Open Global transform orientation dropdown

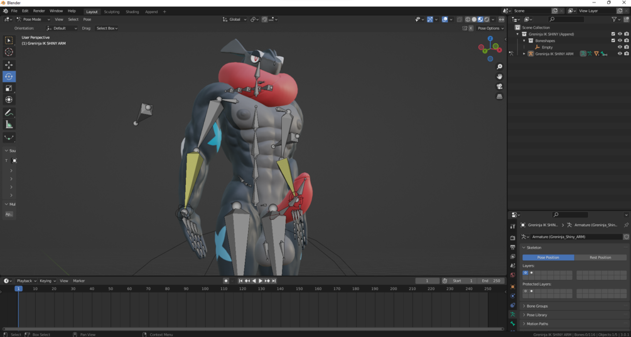[x=235, y=19]
